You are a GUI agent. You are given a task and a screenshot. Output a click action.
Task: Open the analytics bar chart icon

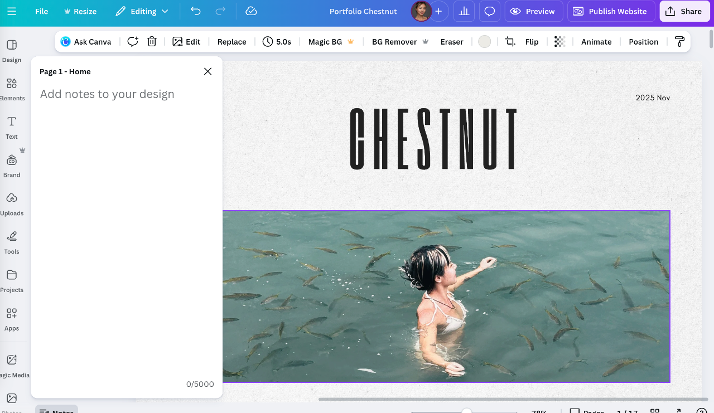point(464,11)
